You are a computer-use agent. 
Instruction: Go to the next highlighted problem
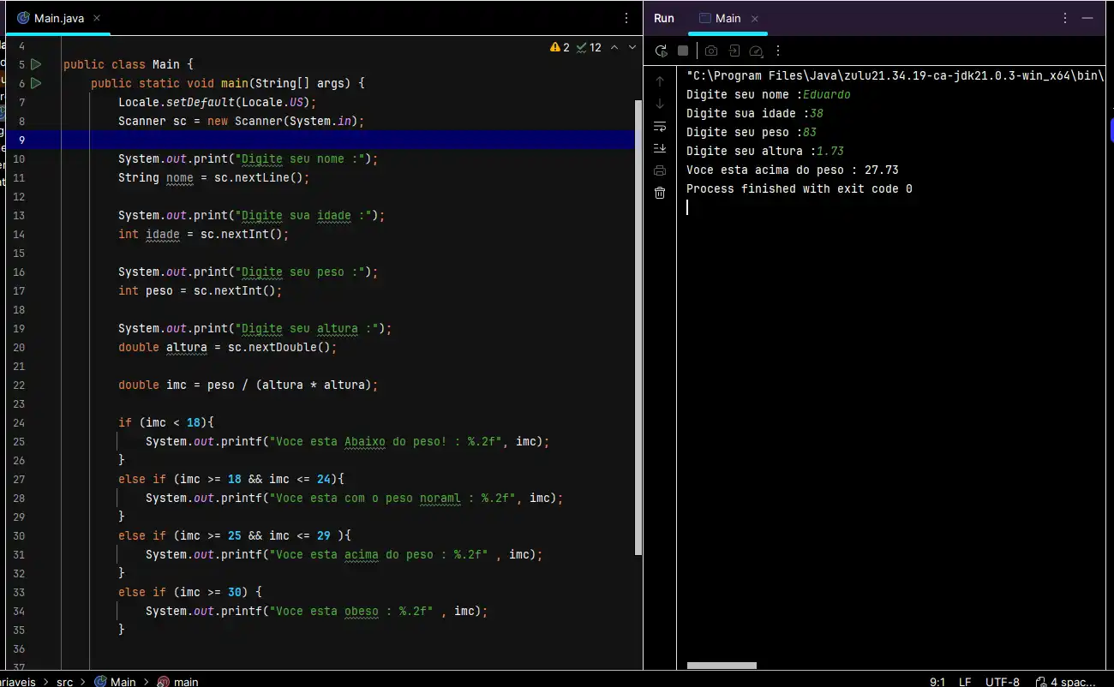point(632,47)
